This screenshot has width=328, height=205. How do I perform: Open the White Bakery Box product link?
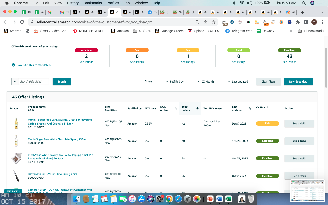[x=60, y=157]
